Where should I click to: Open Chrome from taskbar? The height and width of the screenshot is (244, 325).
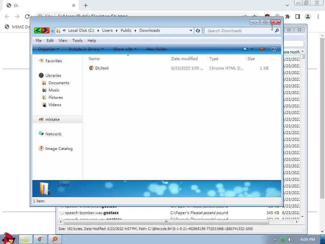(x=40, y=240)
